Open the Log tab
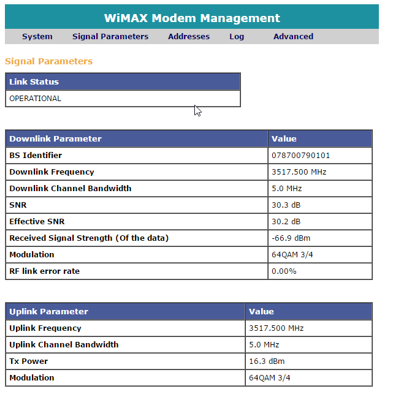 tap(237, 37)
